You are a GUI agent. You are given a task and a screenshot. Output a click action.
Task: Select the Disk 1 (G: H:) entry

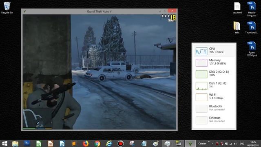[x=214, y=85]
